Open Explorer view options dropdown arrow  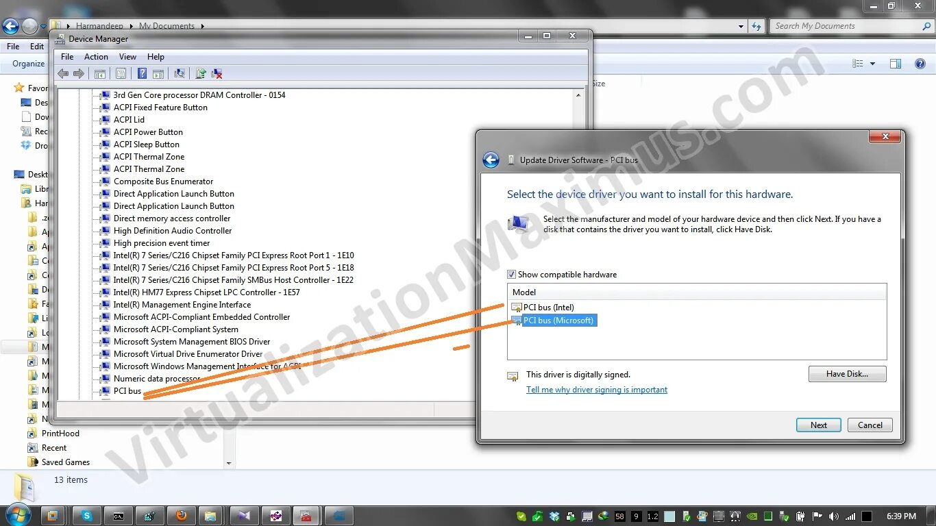pyautogui.click(x=872, y=64)
